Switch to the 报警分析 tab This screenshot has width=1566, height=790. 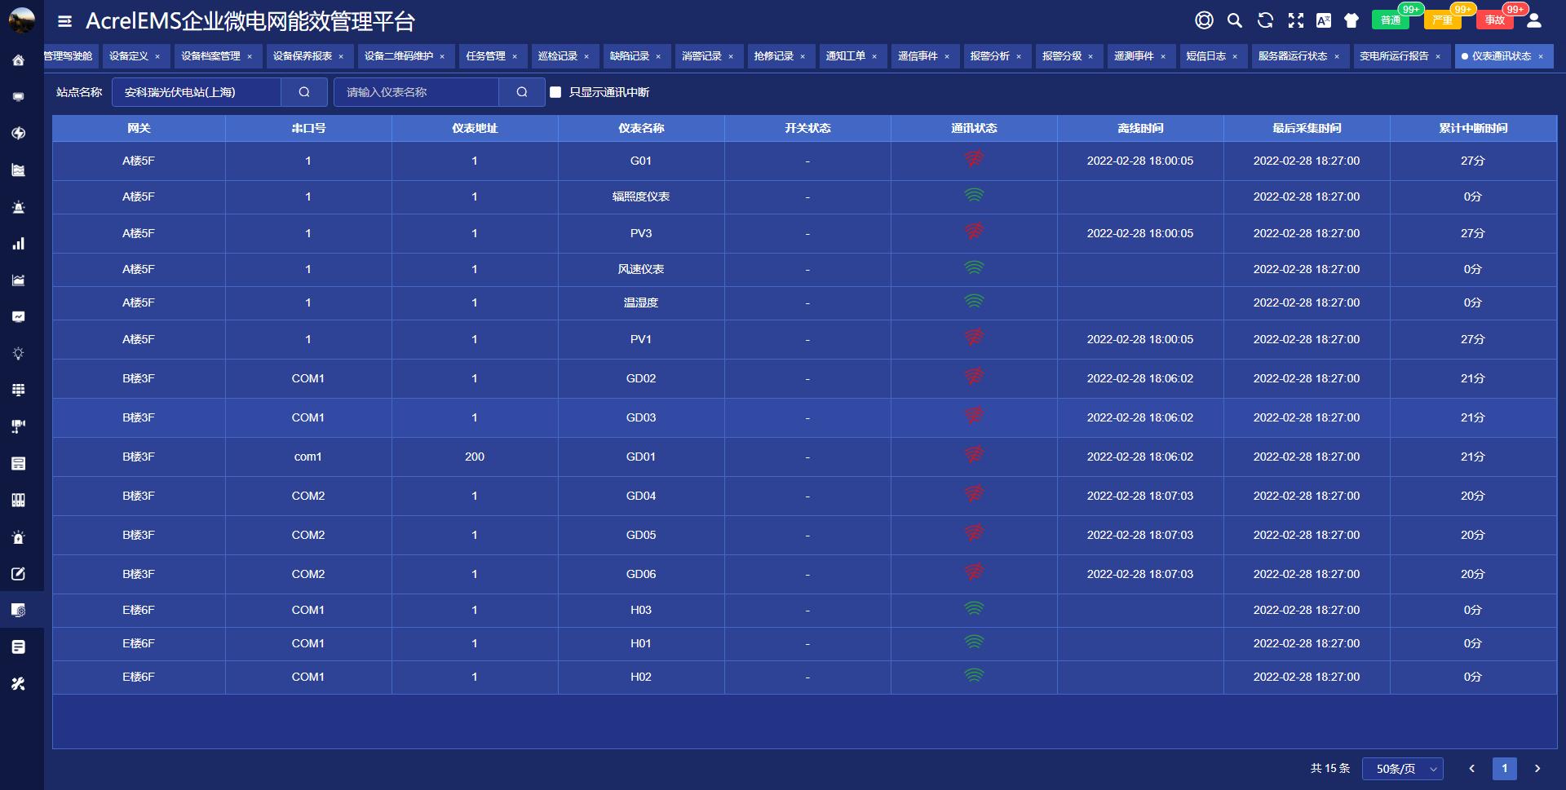[x=989, y=56]
